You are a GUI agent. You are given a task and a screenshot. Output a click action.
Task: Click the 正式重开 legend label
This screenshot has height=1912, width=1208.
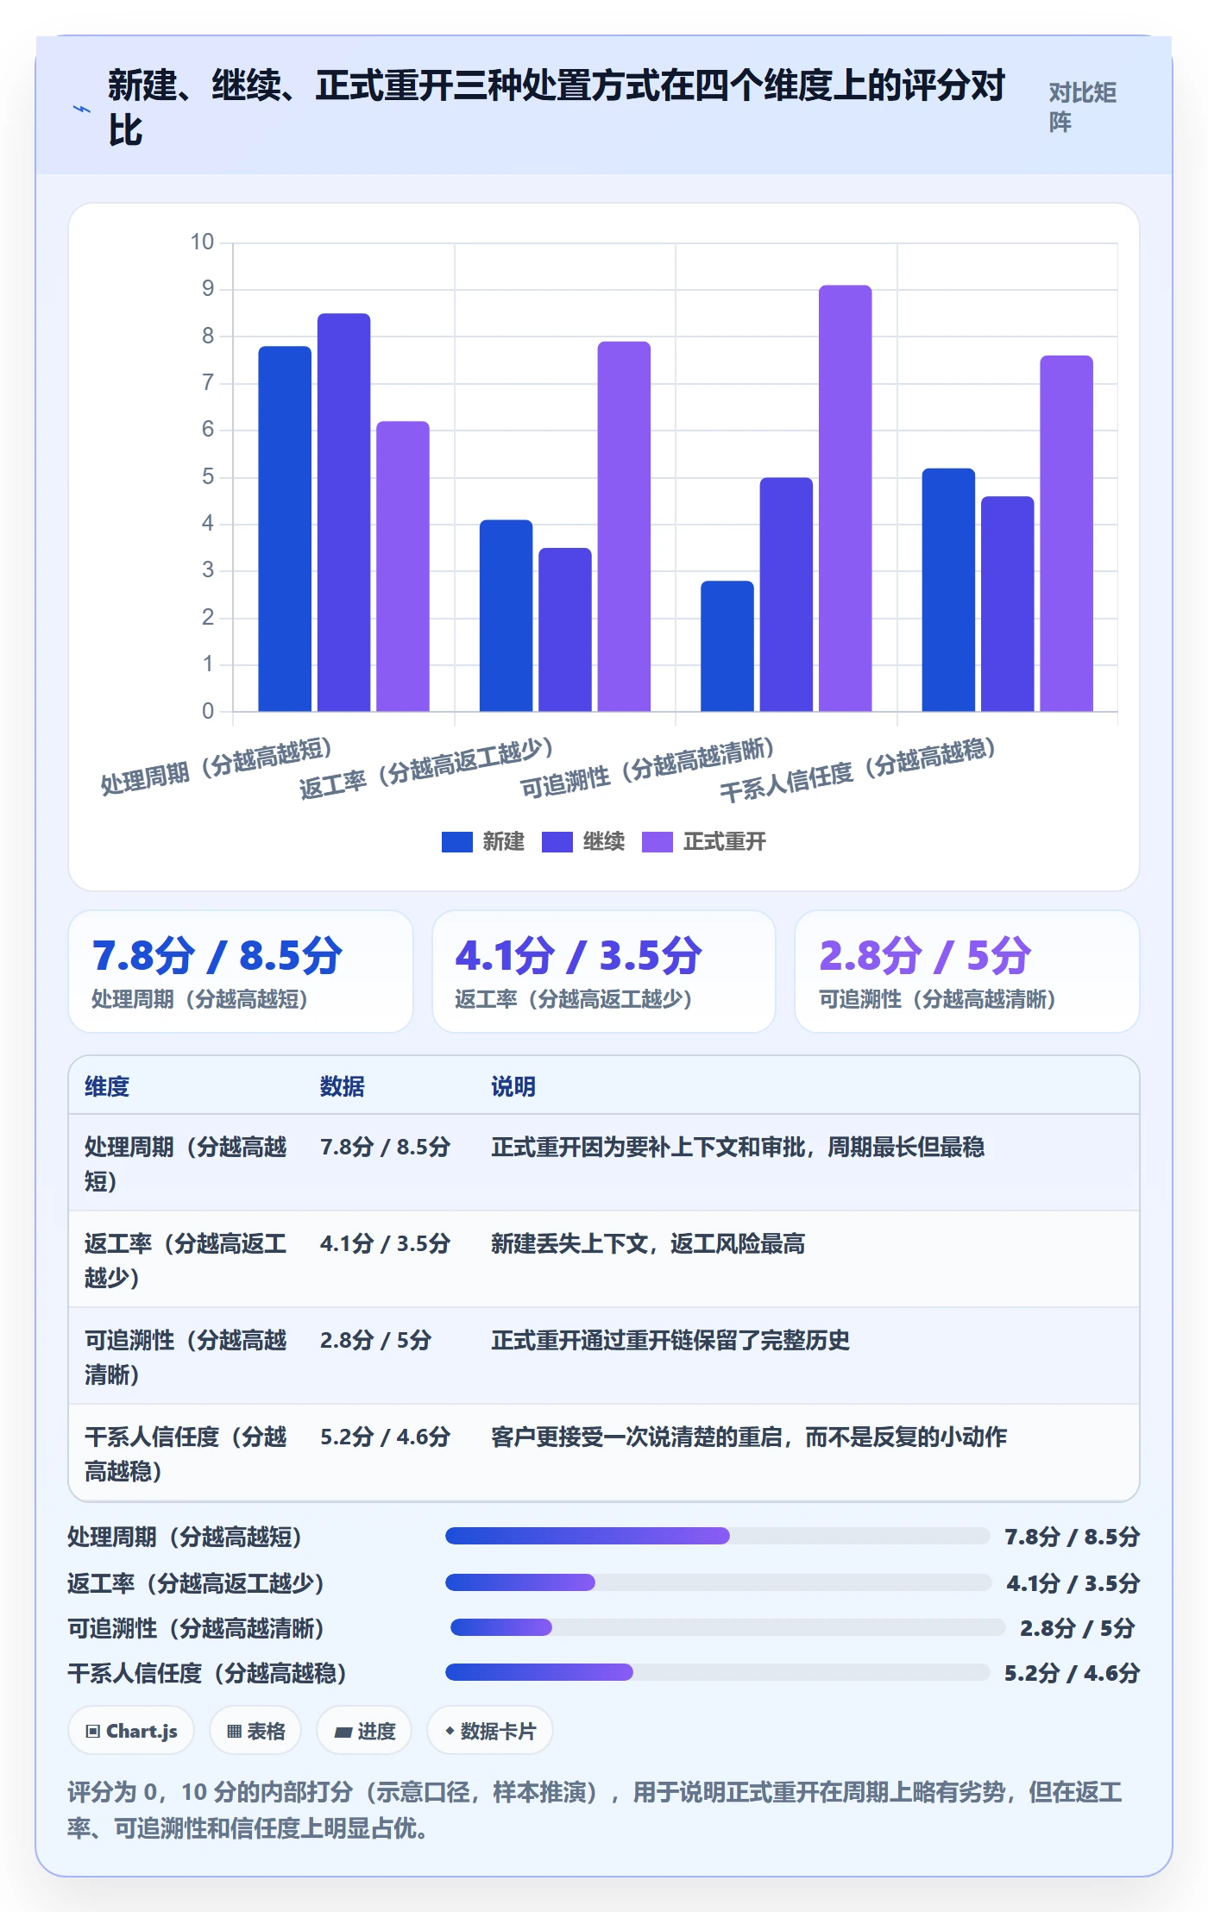[x=724, y=841]
